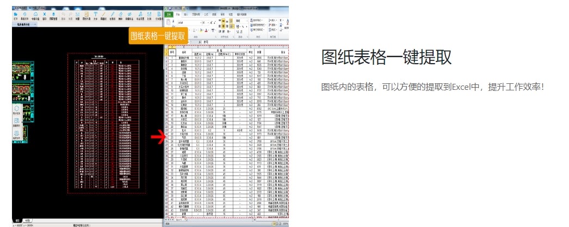Screen dimensions: 569x227
Task: Click the red font color swatch
Action: click(207, 30)
